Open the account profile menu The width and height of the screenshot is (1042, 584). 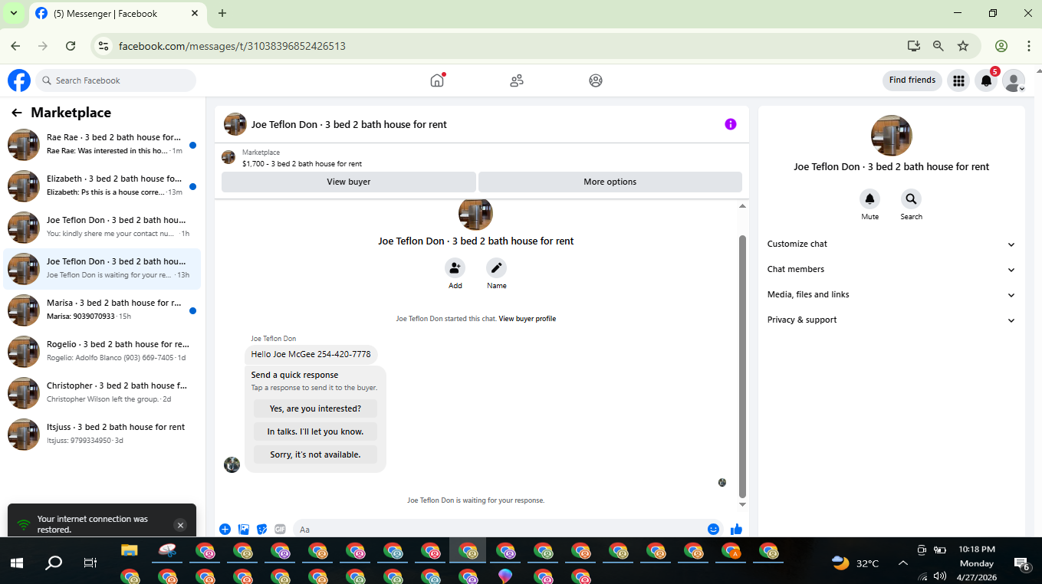click(1014, 80)
